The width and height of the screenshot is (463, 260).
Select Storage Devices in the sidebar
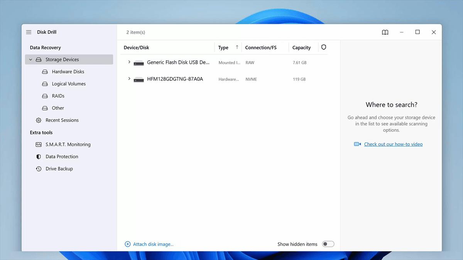click(69, 60)
